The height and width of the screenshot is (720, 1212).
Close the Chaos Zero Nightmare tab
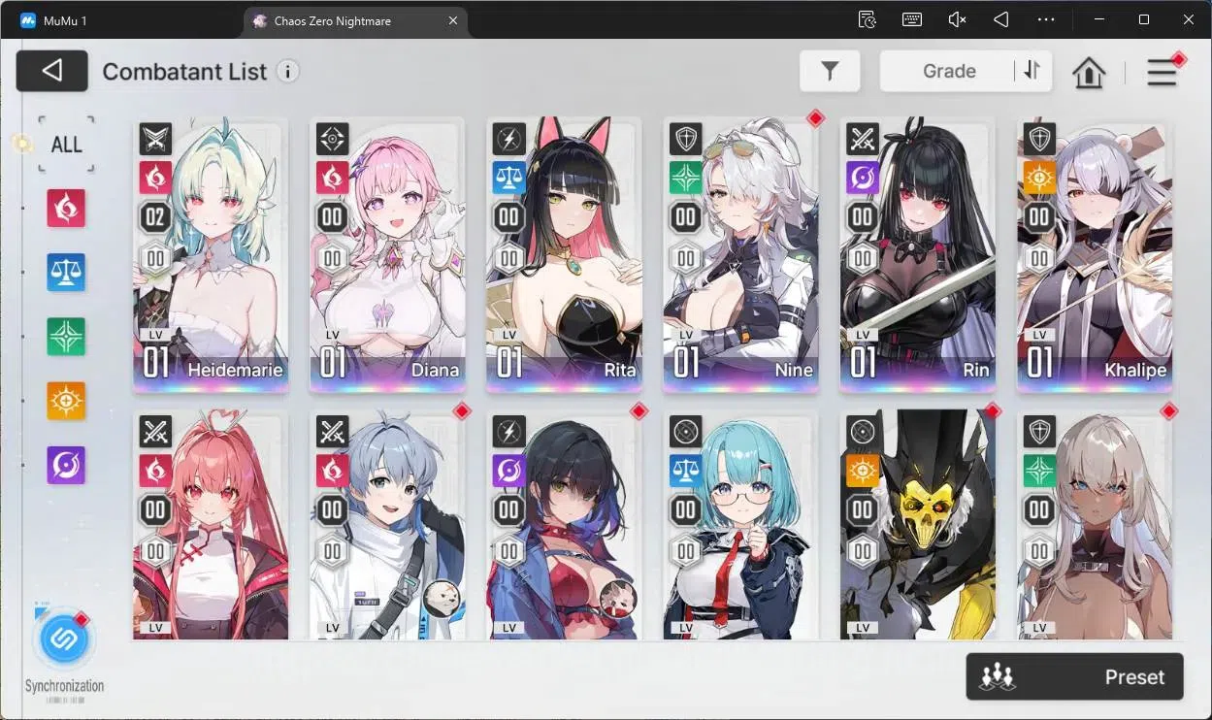tap(452, 20)
